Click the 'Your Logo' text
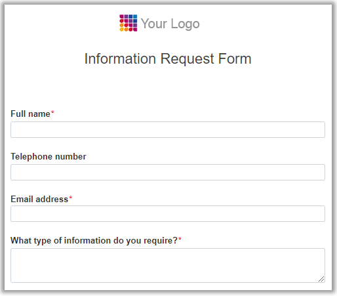The image size is (337, 296). click(x=170, y=24)
